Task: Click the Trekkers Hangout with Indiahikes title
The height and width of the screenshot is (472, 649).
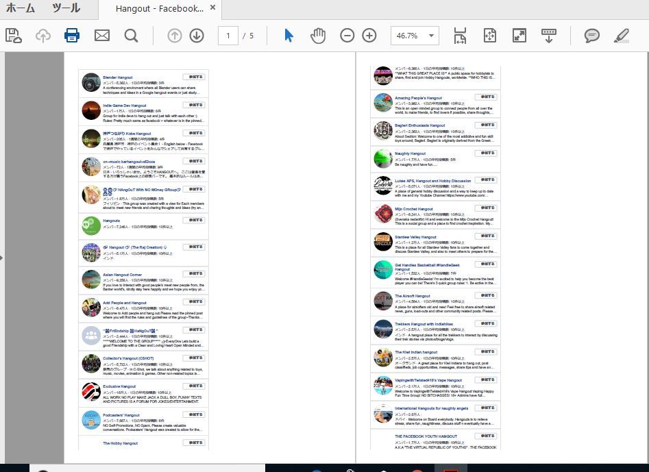Action: [424, 324]
